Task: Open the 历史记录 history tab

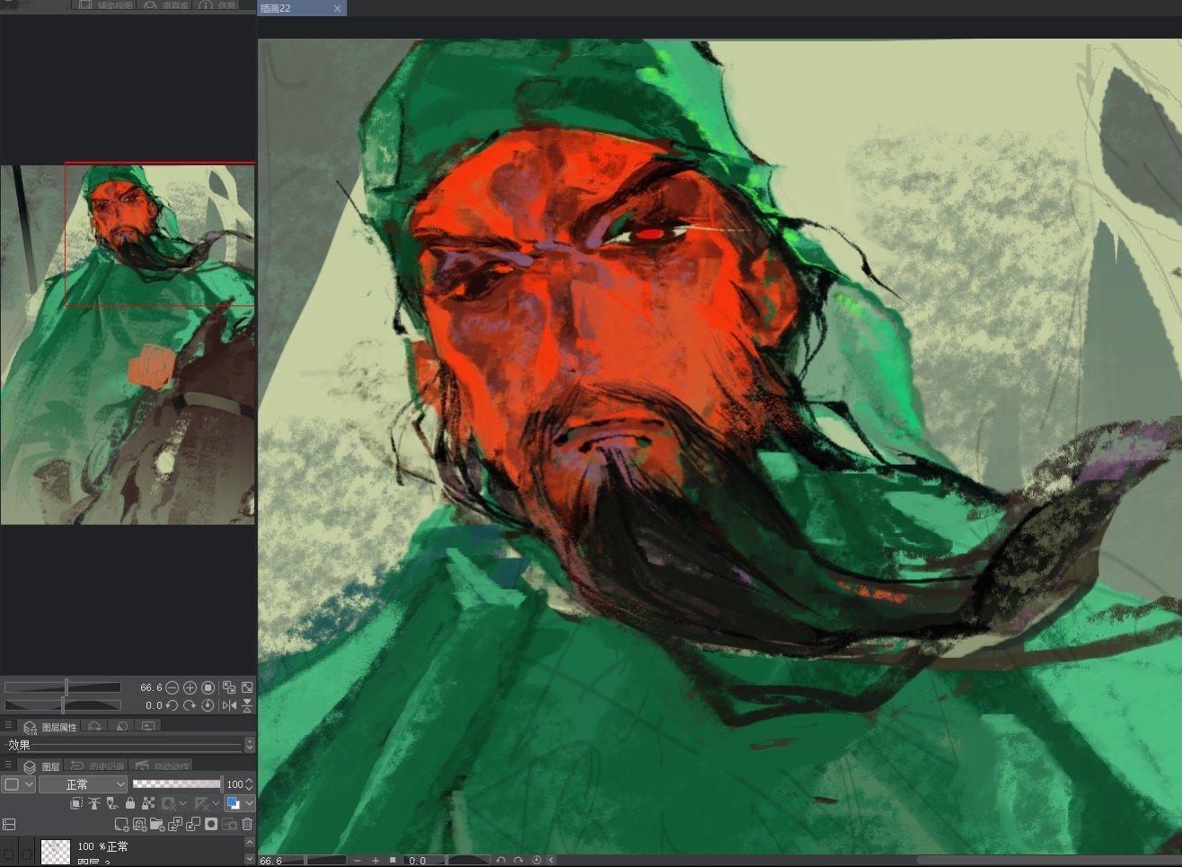Action: [x=97, y=766]
